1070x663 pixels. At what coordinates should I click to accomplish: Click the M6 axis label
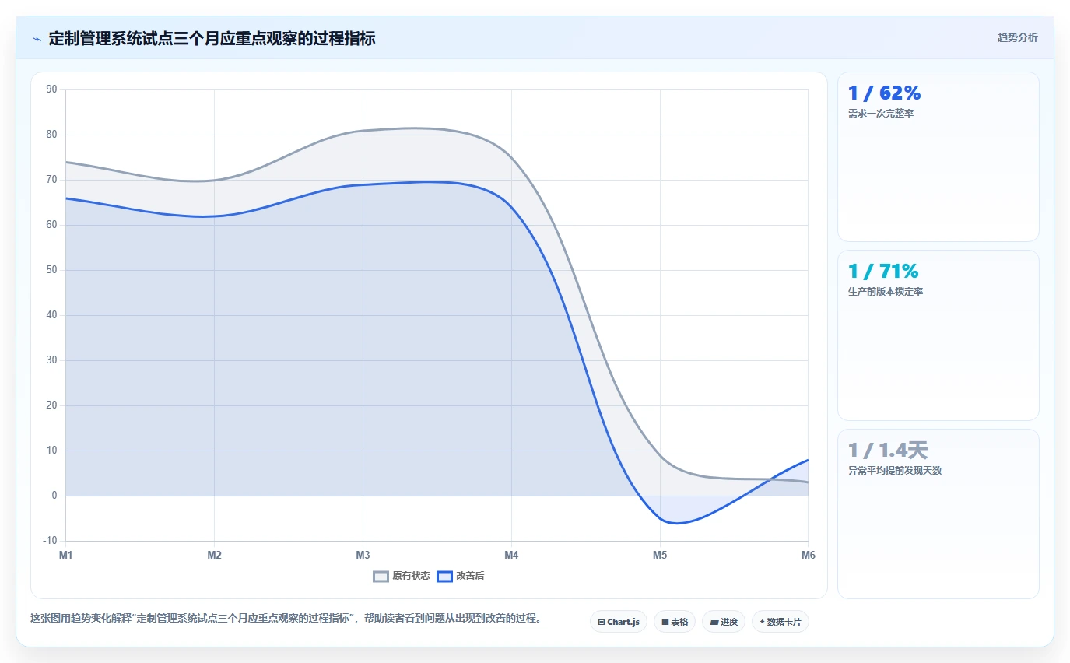tap(809, 555)
